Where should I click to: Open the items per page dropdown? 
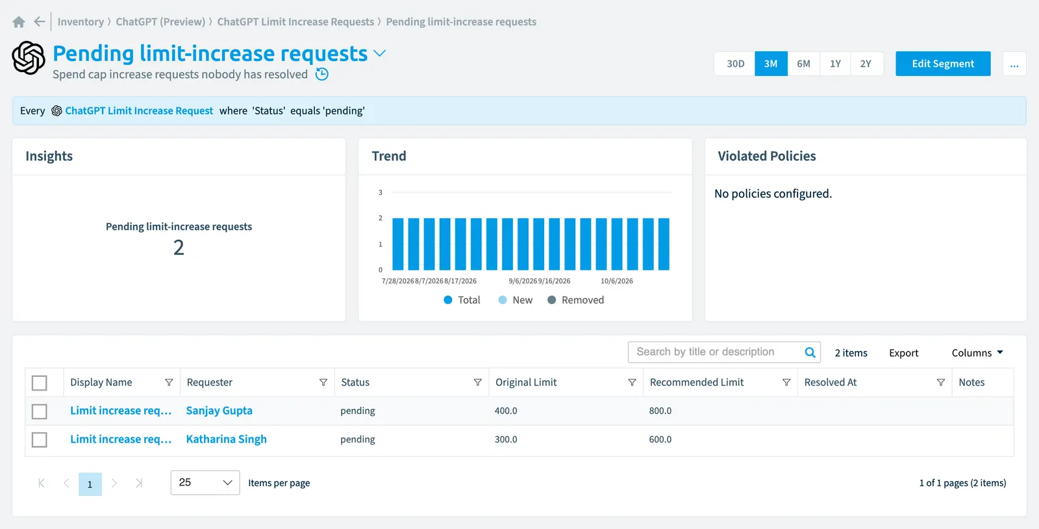(x=205, y=483)
